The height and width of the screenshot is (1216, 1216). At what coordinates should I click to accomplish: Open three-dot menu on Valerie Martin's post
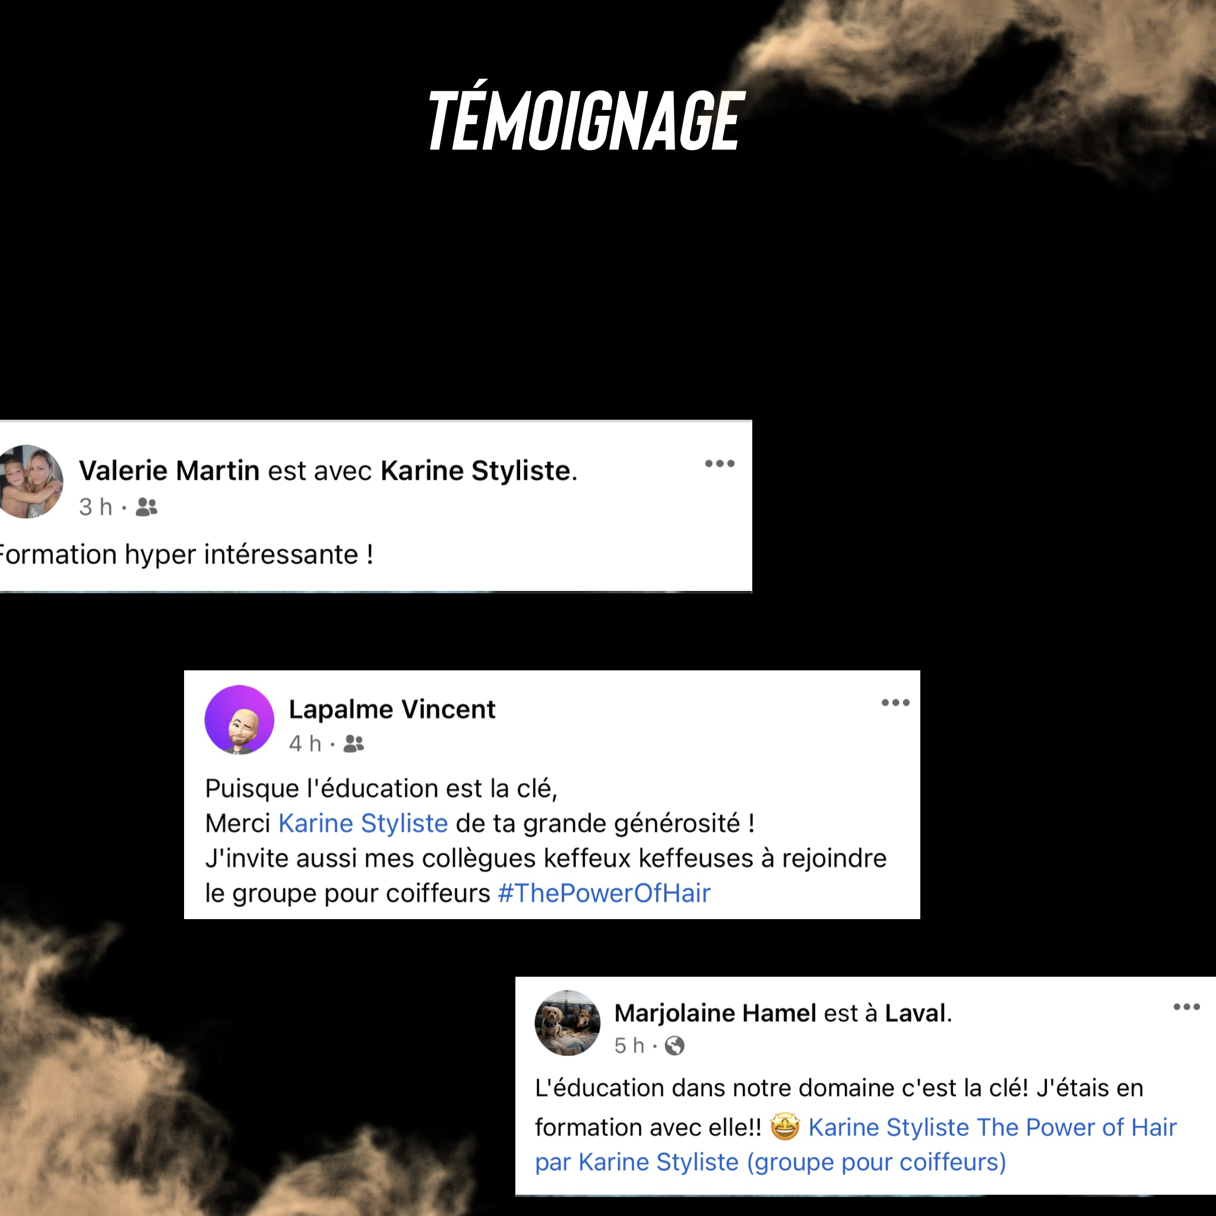[x=720, y=464]
